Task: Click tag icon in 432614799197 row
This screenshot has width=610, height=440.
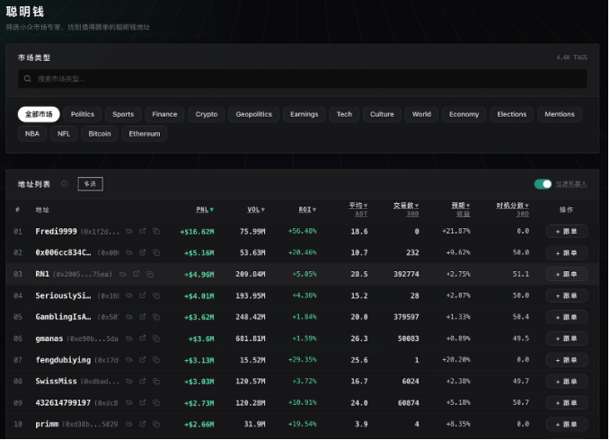Action: click(x=128, y=403)
